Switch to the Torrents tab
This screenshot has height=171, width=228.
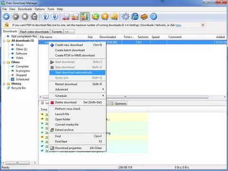tap(57, 32)
